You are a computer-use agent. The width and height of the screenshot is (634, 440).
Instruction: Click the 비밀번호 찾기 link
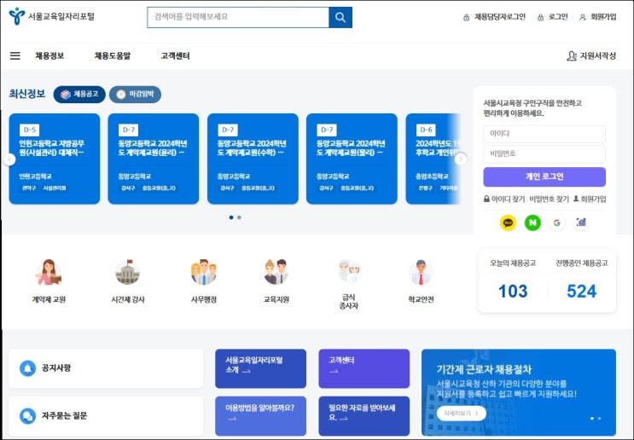coord(549,199)
